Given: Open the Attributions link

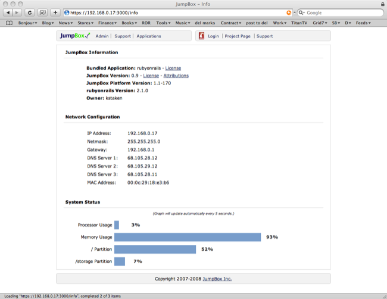Looking at the screenshot, I should tap(176, 76).
